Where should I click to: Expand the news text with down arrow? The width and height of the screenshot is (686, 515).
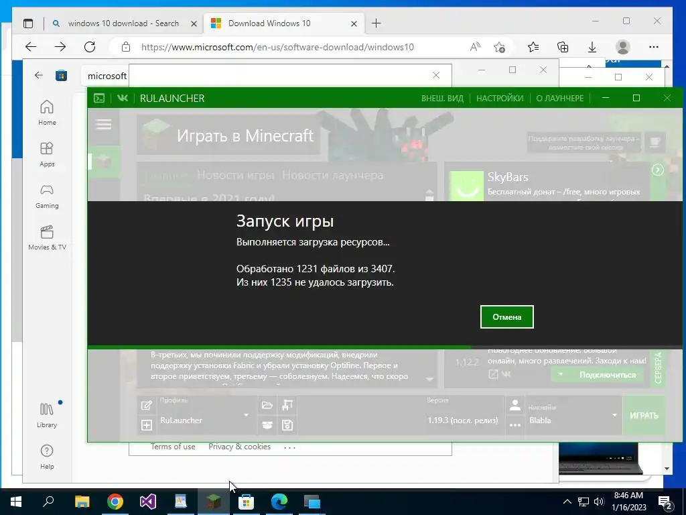click(x=429, y=380)
